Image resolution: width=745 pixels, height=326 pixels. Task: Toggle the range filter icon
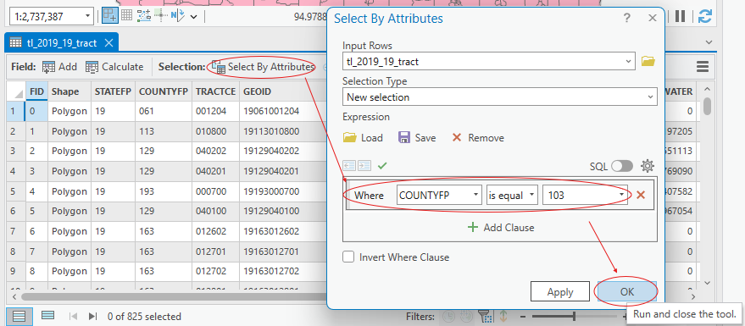point(465,316)
